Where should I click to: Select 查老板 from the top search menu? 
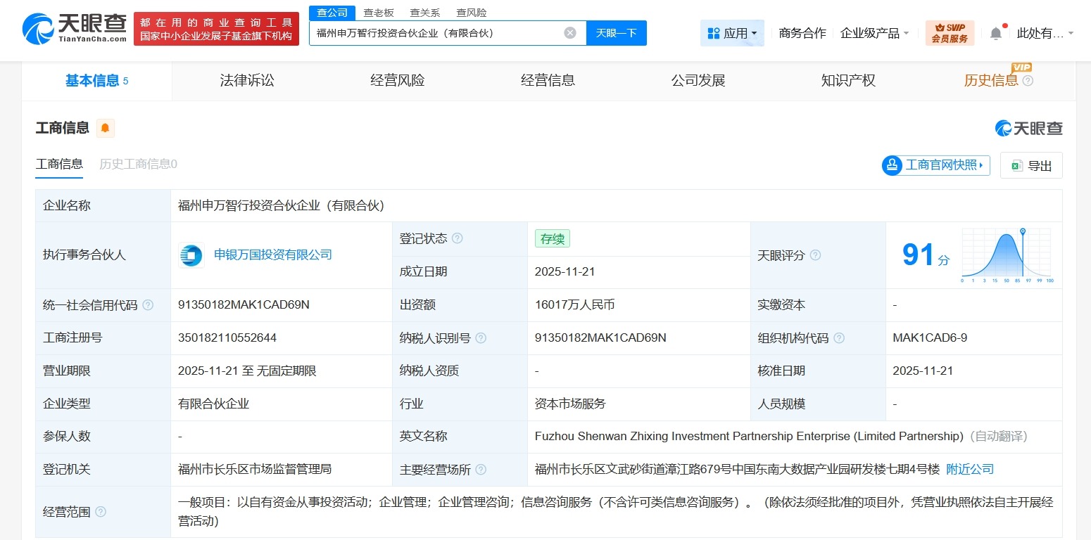click(379, 12)
